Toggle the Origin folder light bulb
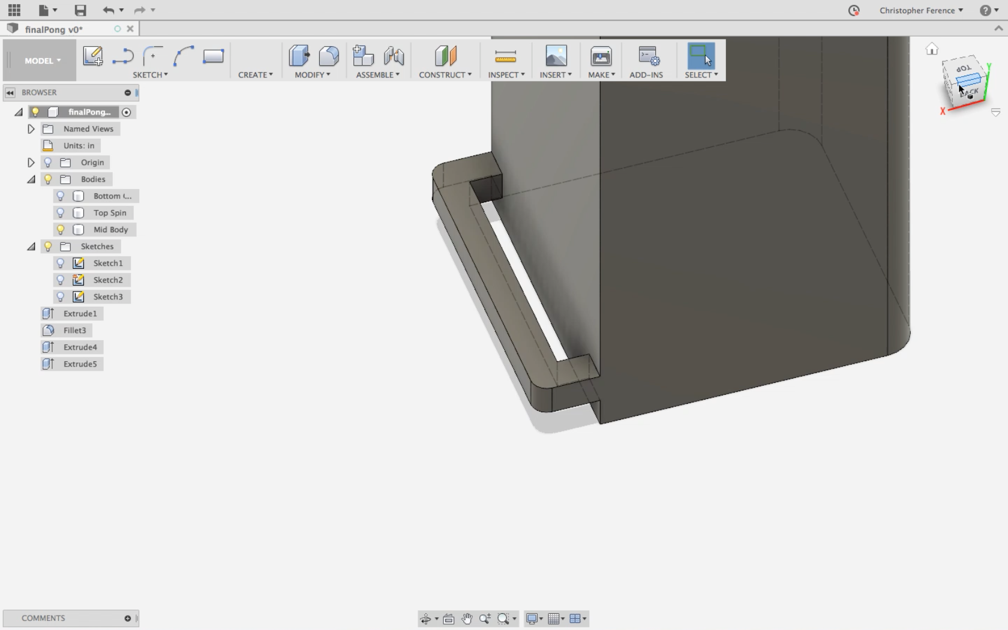 pyautogui.click(x=48, y=163)
